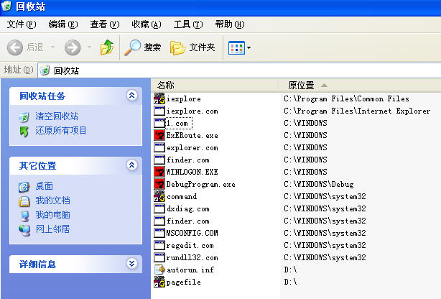Select the iexplore.com file icon
The width and height of the screenshot is (441, 299).
click(x=159, y=111)
